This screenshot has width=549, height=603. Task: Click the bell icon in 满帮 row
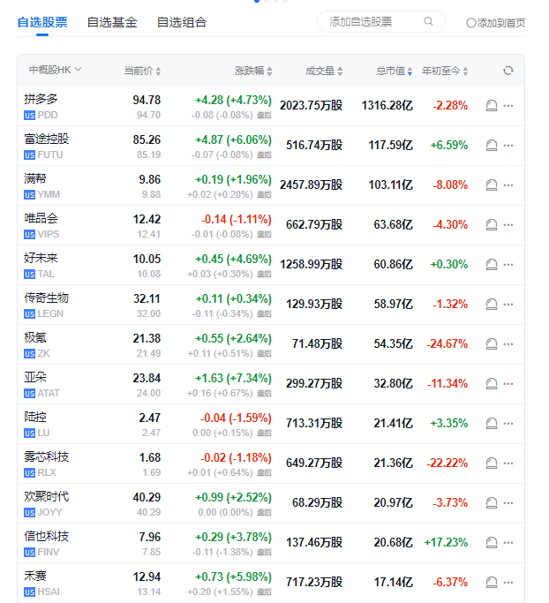(492, 185)
